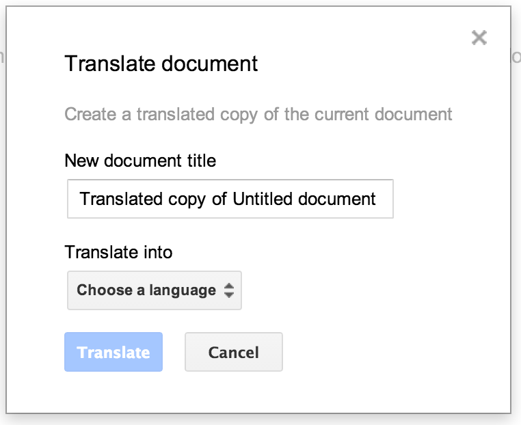Focus the New document title text field
Image resolution: width=521 pixels, height=425 pixels.
(230, 199)
